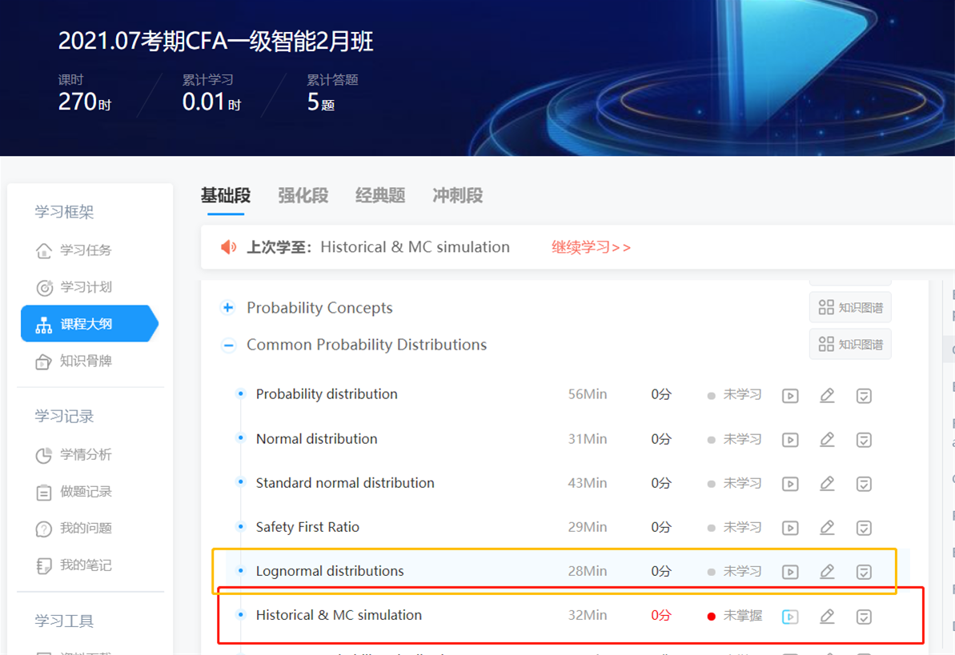Screen dimensions: 955x655
Task: Open checklist icon on Safety First Ratio row
Action: (x=864, y=528)
